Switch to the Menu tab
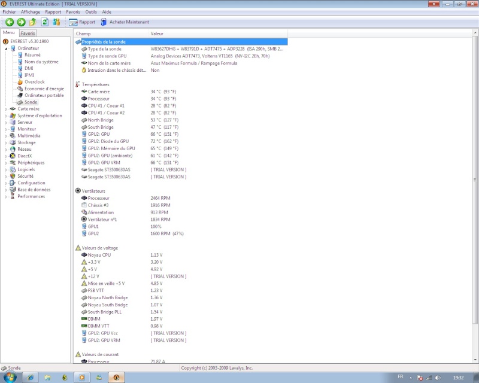 click(x=9, y=32)
